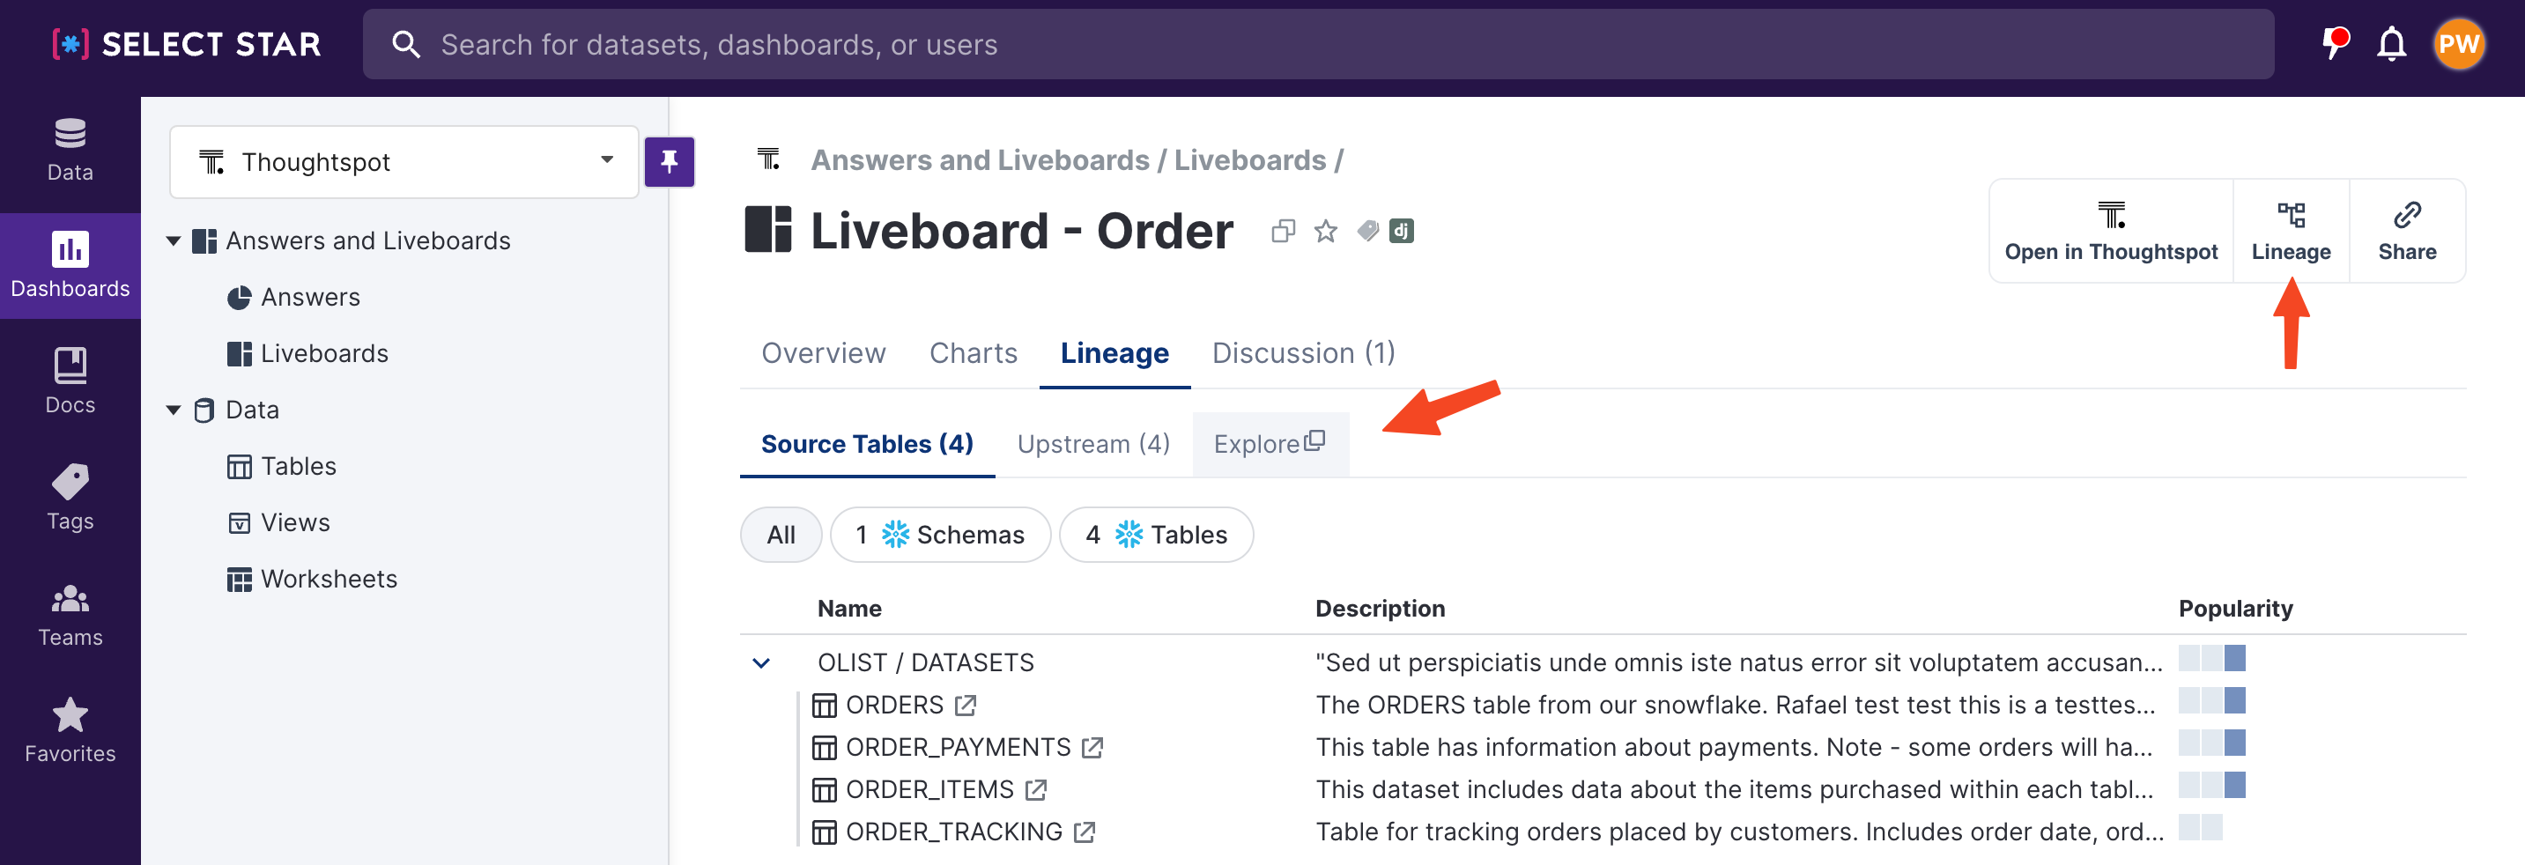Click the PW user avatar
This screenshot has width=2525, height=865.
click(2457, 45)
